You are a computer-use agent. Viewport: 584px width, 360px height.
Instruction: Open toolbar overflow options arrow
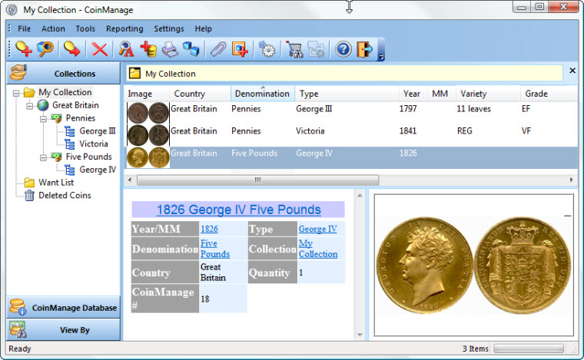tap(381, 57)
